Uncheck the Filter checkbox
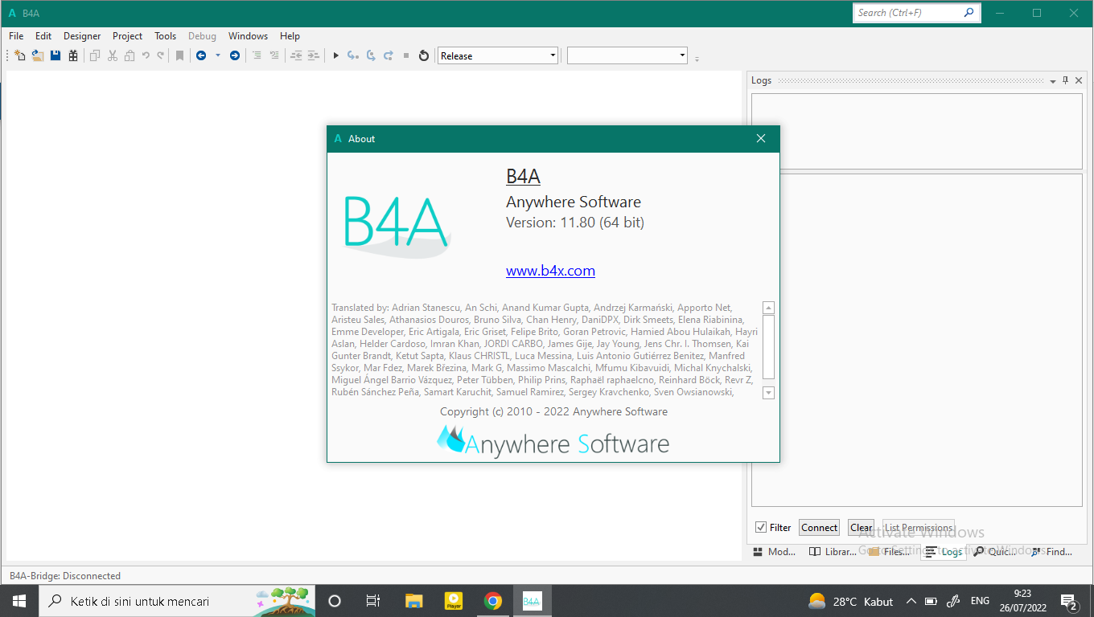The image size is (1094, 617). click(x=761, y=528)
